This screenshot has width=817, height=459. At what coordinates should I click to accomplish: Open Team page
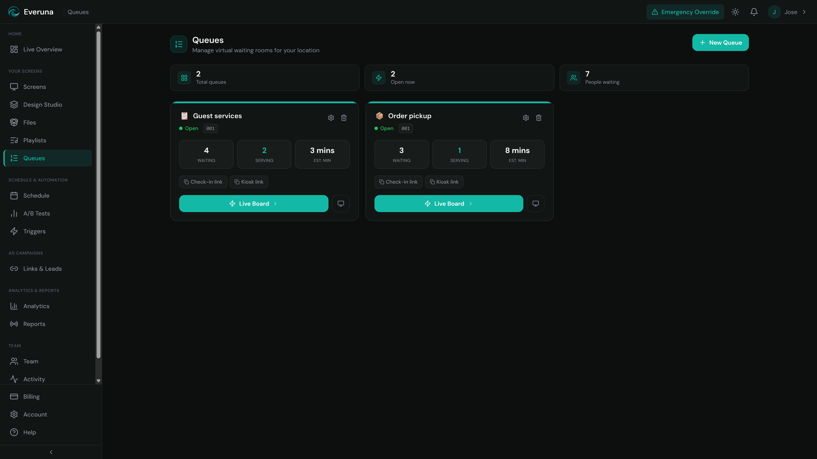coord(48,361)
